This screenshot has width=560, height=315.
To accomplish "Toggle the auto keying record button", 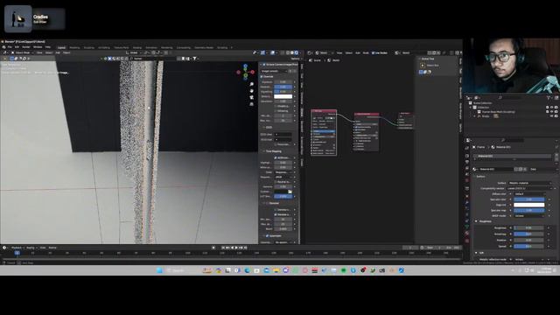I will 213,248.
